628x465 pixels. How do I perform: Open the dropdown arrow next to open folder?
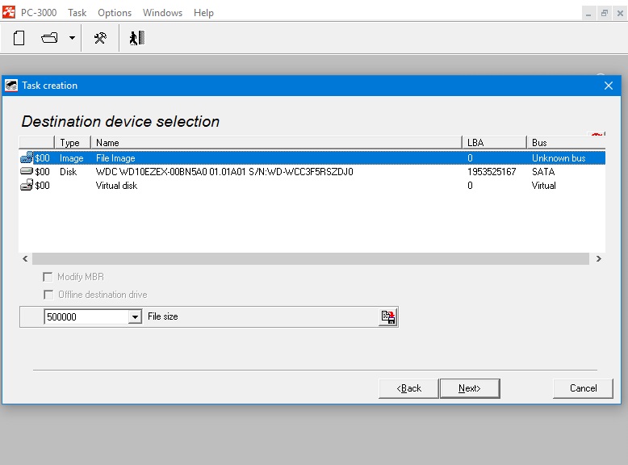point(72,38)
